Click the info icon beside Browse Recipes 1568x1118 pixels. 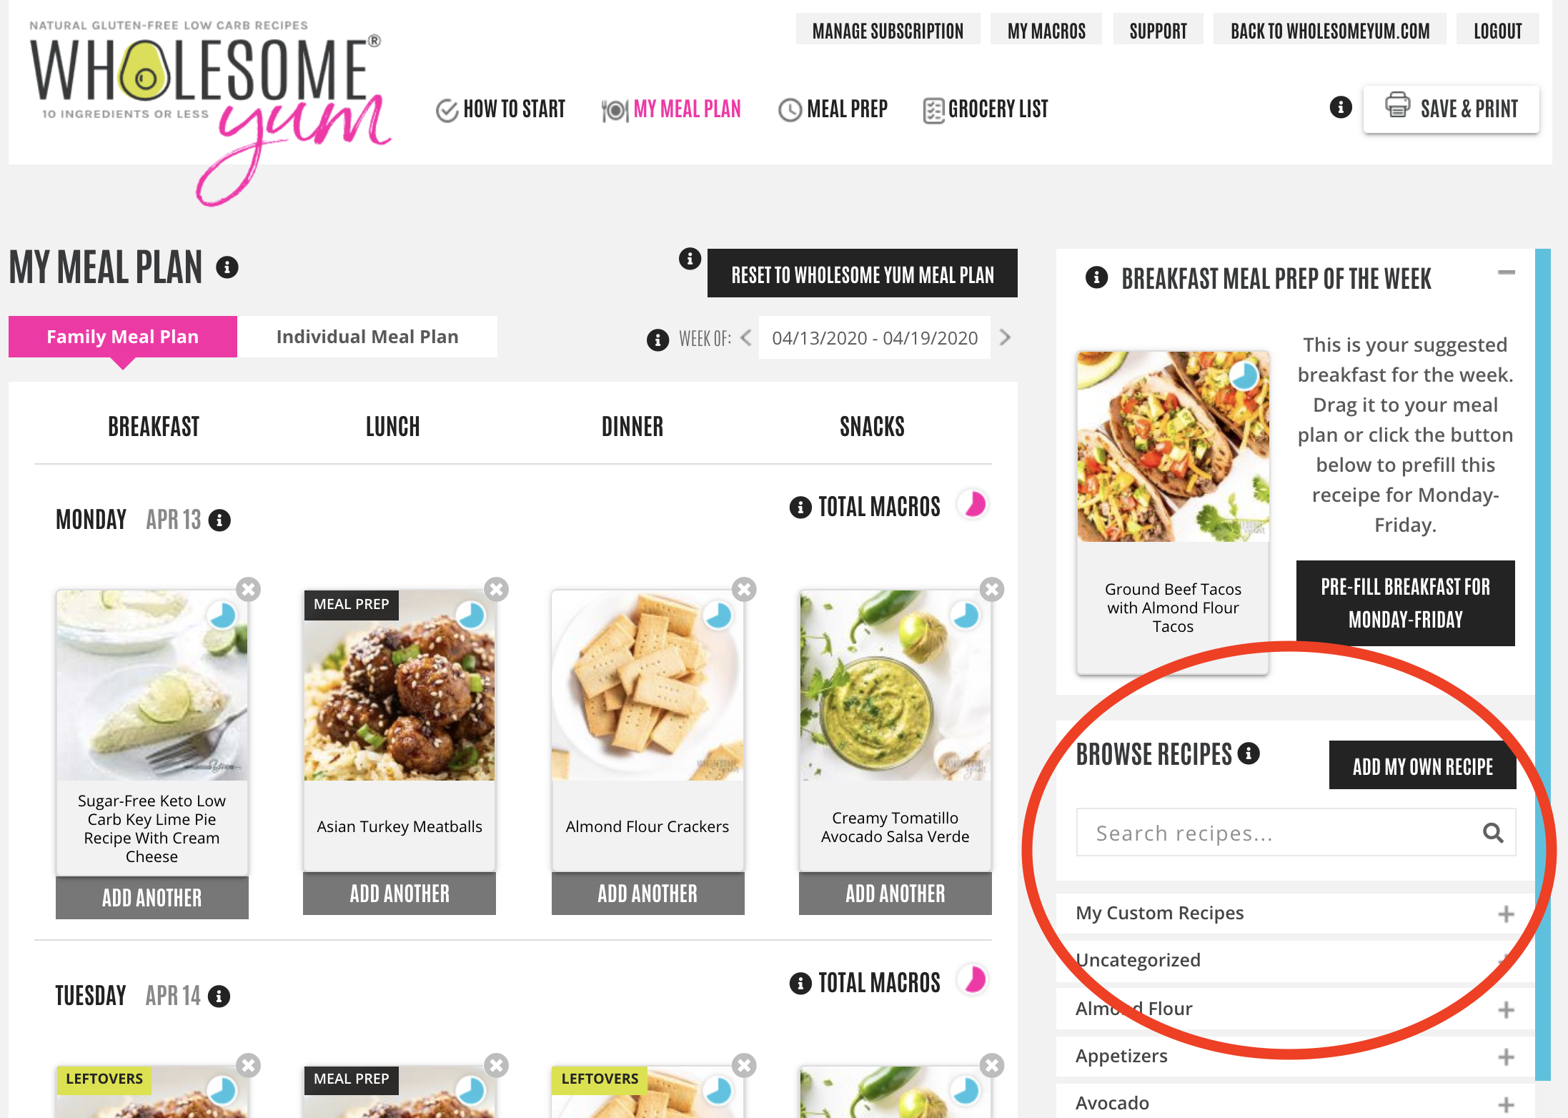1249,753
